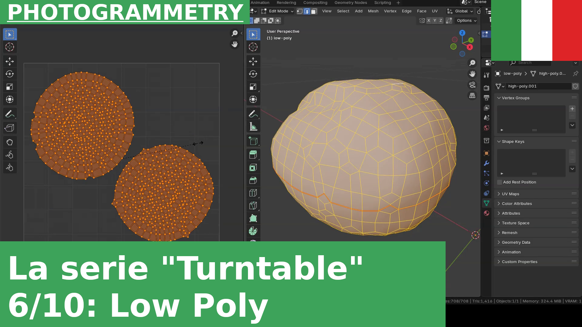582x327 pixels.
Task: Open the Face menu
Action: click(x=422, y=11)
